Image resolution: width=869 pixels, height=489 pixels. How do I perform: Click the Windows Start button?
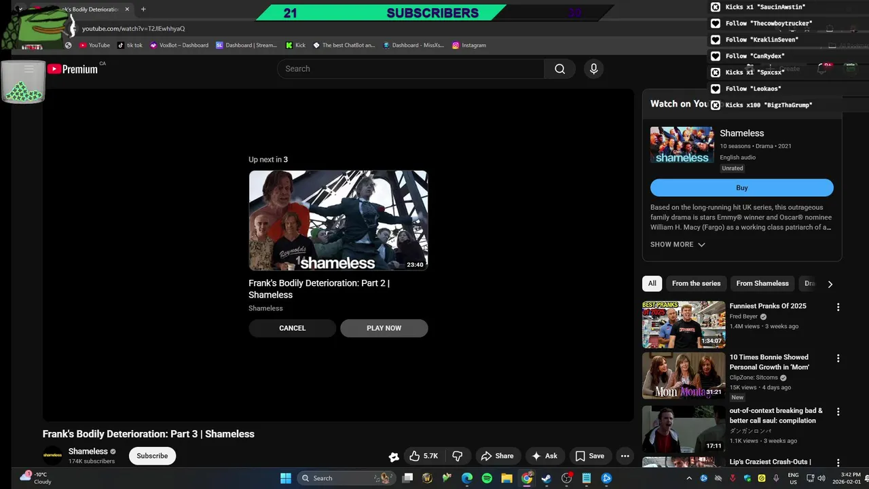point(286,478)
